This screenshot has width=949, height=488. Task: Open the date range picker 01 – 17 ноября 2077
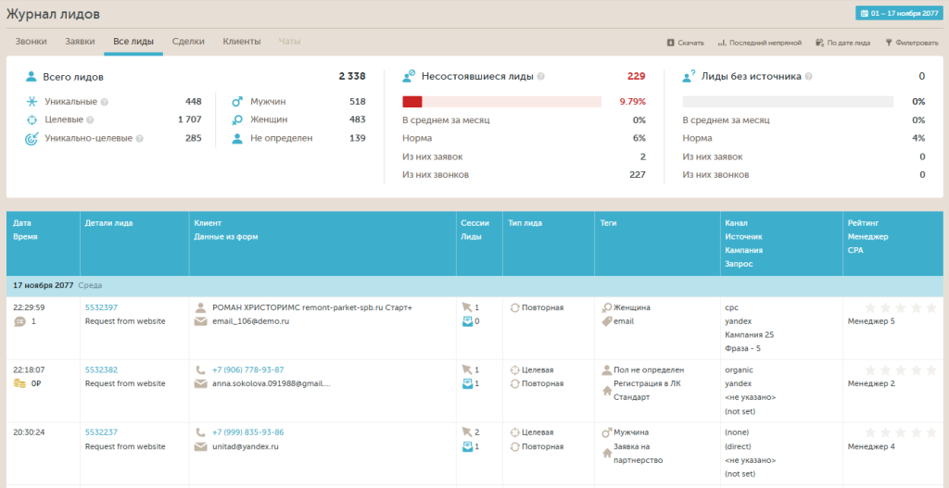[899, 13]
